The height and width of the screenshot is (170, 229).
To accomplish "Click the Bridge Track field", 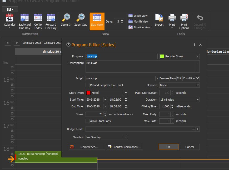I will pyautogui.click(x=139, y=129).
